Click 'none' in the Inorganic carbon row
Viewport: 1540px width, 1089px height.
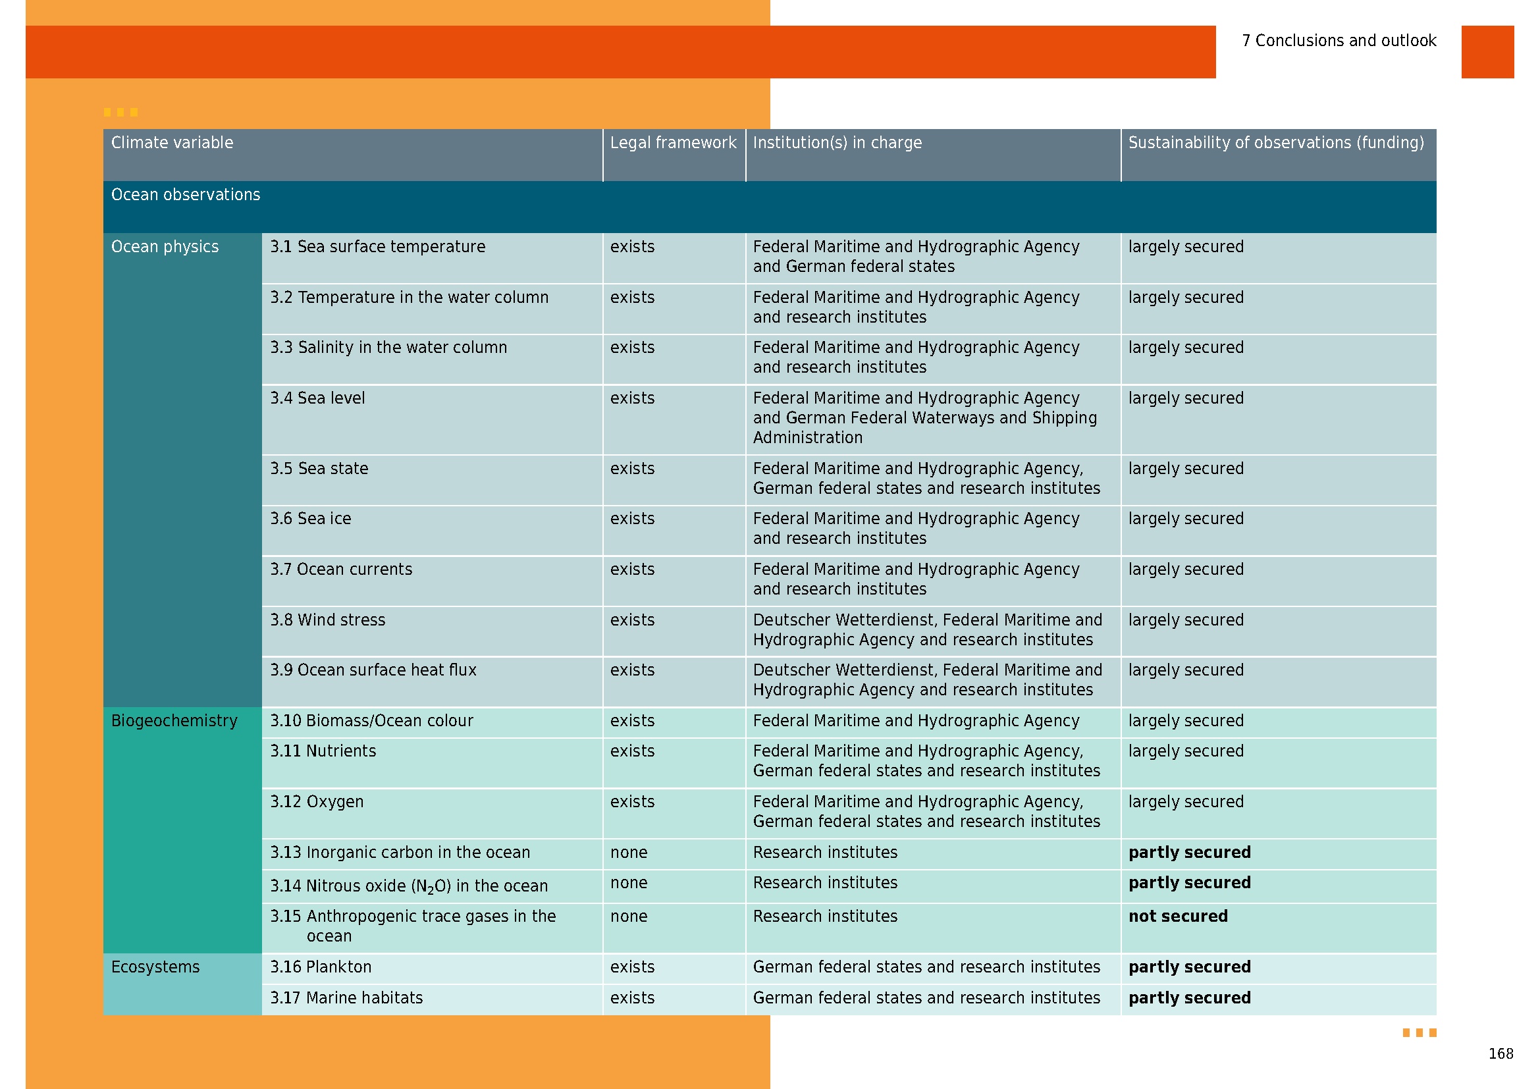point(629,852)
